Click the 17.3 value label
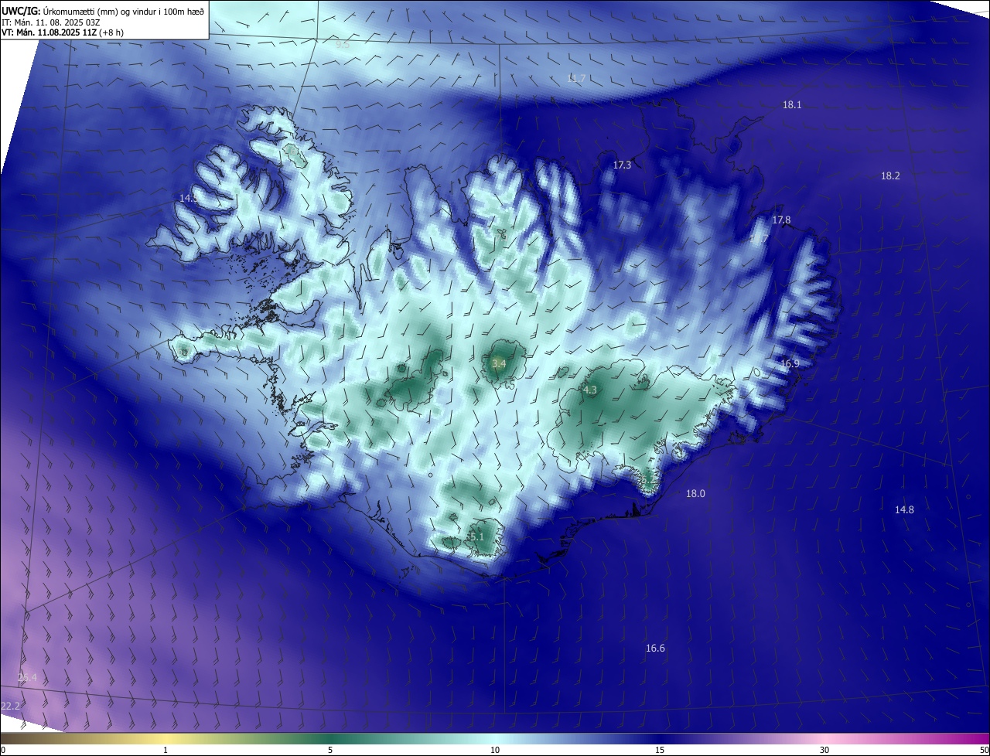Screen dimensions: 990x756 click(622, 165)
